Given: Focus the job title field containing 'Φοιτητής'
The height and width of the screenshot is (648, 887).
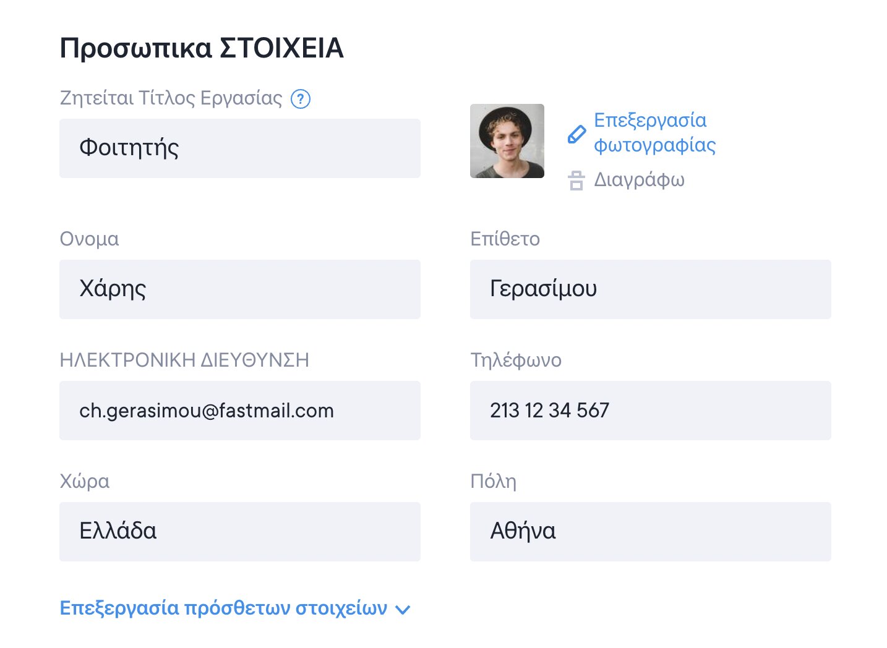Looking at the screenshot, I should coord(240,148).
